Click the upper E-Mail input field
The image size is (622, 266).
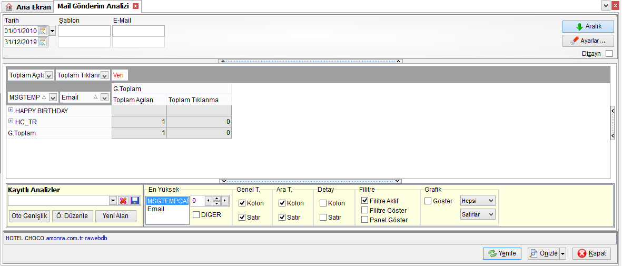pyautogui.click(x=139, y=31)
